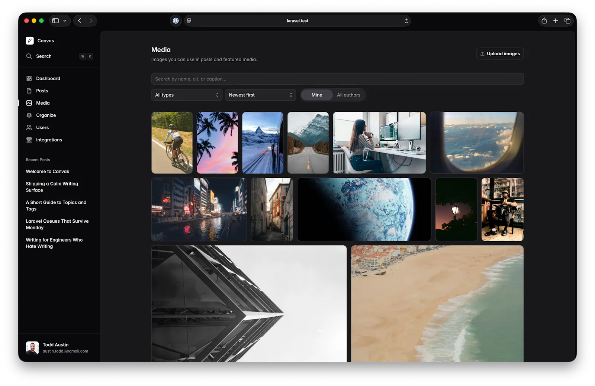Select the mountain road thumbnail

click(x=308, y=143)
